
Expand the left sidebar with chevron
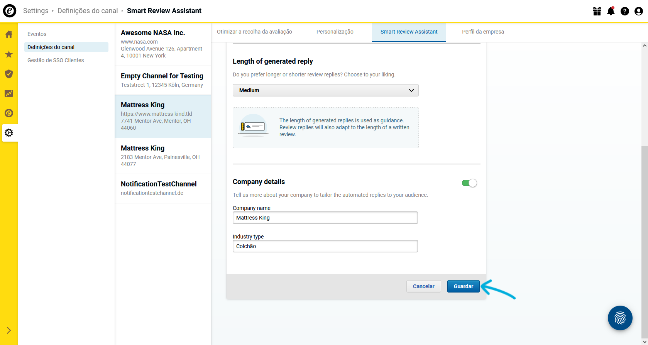coord(9,330)
